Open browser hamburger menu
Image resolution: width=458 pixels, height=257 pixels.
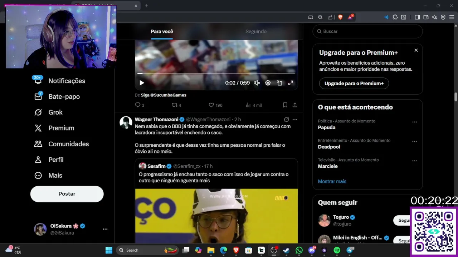click(452, 17)
